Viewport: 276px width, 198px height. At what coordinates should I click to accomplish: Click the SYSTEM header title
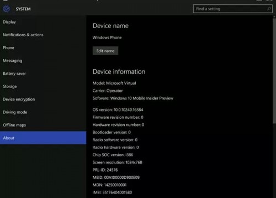23,9
